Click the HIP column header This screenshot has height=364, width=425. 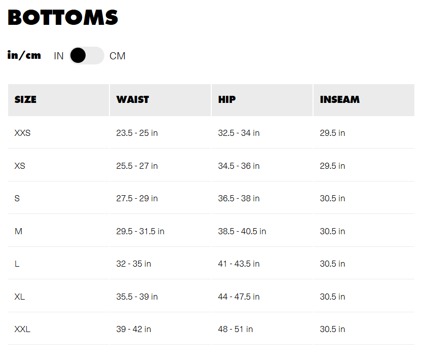tap(227, 100)
